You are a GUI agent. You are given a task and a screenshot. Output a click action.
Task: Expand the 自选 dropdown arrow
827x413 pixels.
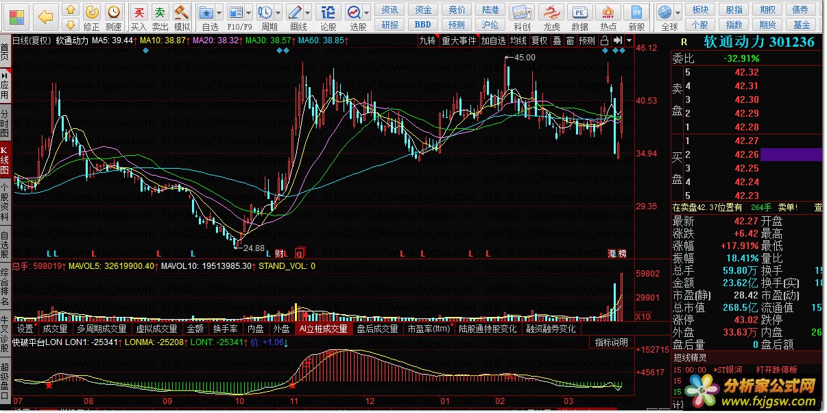click(x=219, y=13)
